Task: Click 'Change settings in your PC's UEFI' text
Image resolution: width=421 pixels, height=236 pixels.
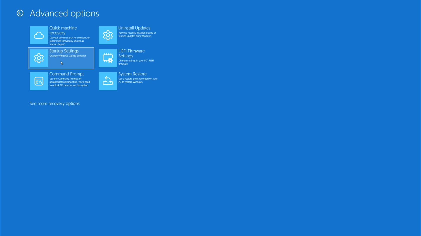Action: point(136,62)
